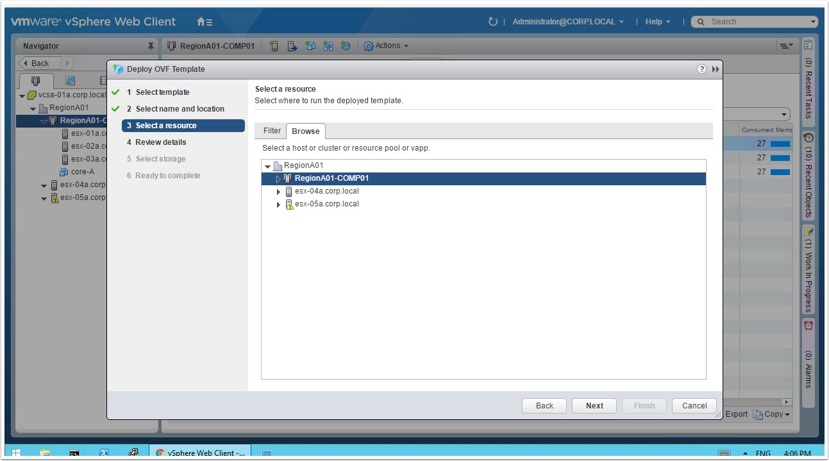Viewport: 829px width, 461px height.
Task: Collapse RegionA01 in Navigator tree
Action: [33, 108]
